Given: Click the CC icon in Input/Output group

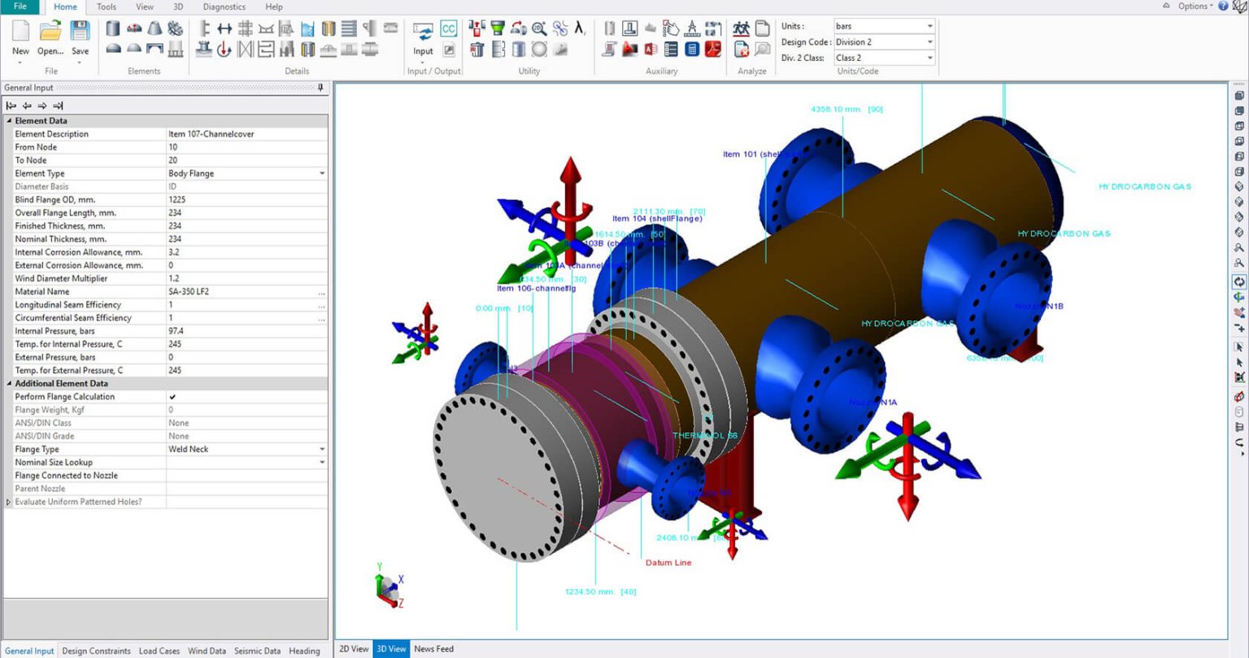Looking at the screenshot, I should 447,28.
